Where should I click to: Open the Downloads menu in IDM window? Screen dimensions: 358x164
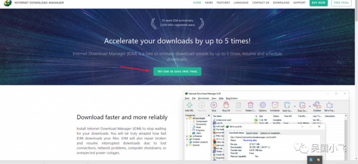[x=203, y=98]
